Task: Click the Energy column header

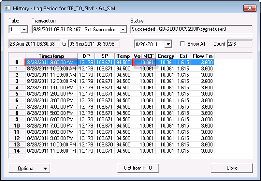Action: click(166, 56)
